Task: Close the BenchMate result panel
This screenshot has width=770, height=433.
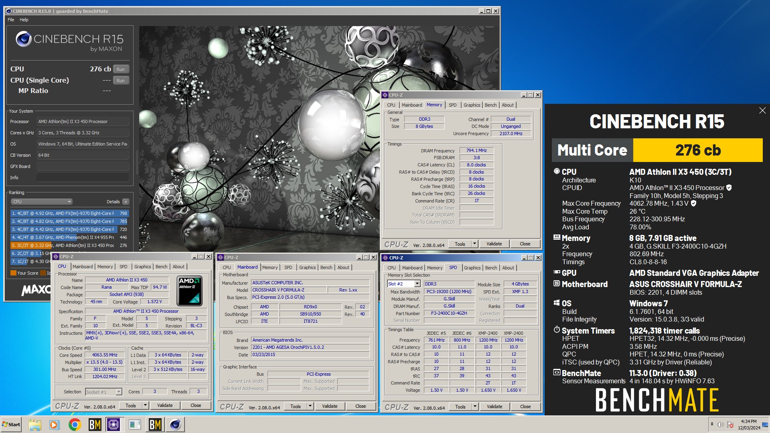Action: tap(762, 111)
